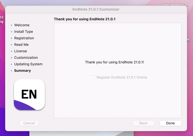Select the Customization step

pos(26,57)
